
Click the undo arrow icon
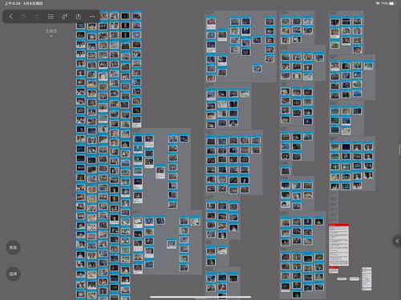click(23, 17)
